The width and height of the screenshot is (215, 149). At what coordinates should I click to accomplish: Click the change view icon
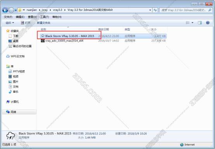187,23
